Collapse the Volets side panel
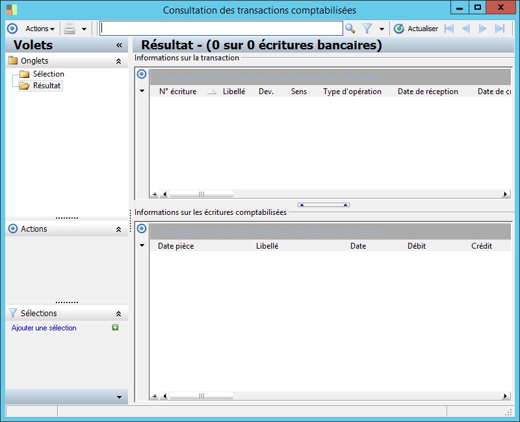520x422 pixels. (x=119, y=45)
